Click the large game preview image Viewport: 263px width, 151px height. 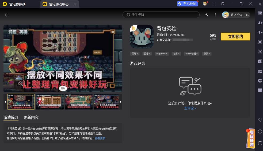coord(63,58)
